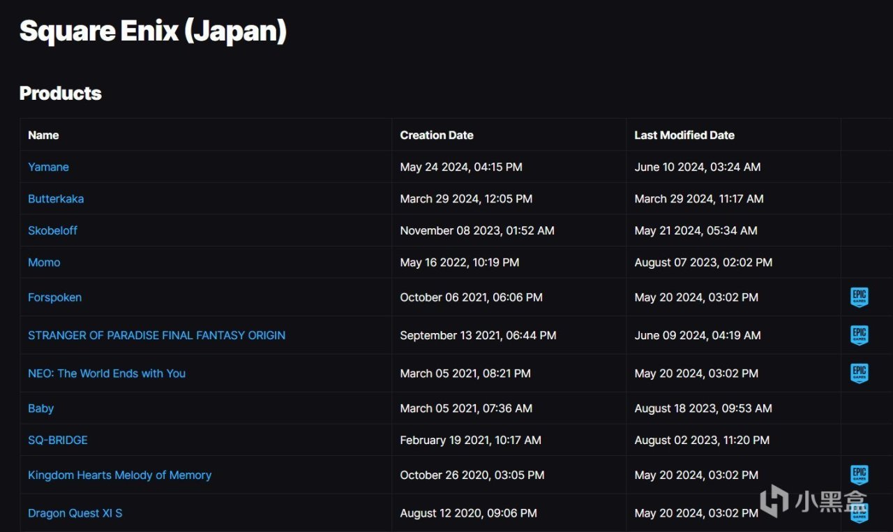Open the Butterkaka product link
The image size is (893, 532).
pos(56,199)
